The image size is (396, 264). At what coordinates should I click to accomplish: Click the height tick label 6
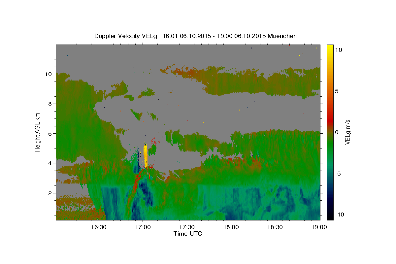[50, 134]
